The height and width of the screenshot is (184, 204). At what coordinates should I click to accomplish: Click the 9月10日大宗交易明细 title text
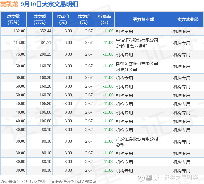tap(49, 4)
